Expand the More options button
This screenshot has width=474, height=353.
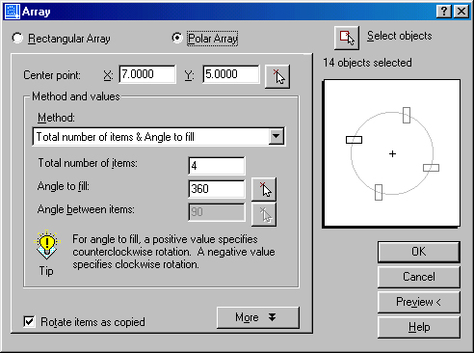258,317
